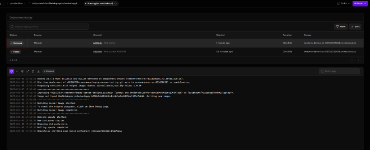Open the nutty-newt application switcher chevrons

point(80,4)
